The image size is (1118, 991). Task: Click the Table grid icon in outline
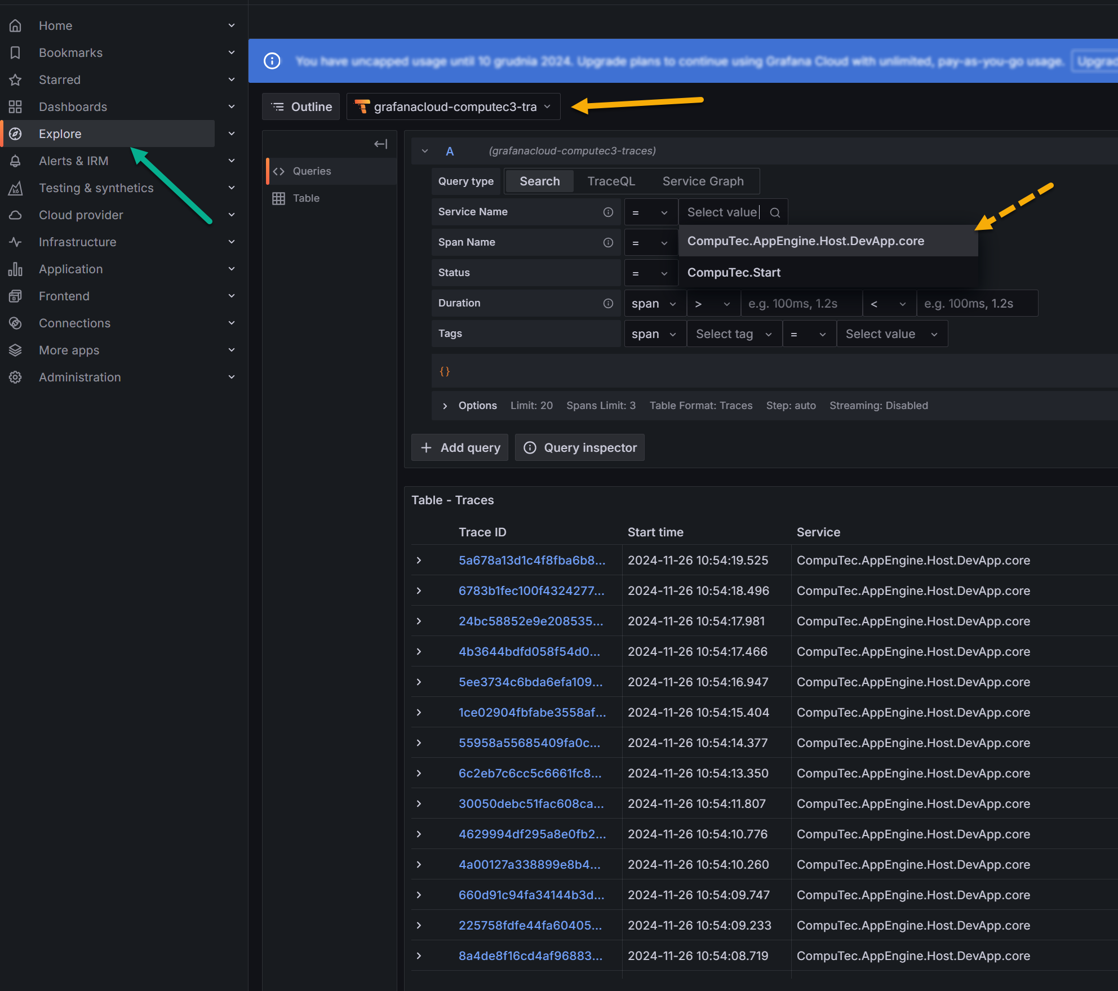(278, 198)
